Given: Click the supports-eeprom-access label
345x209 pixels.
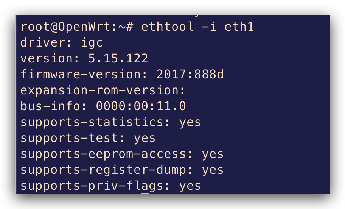Looking at the screenshot, I should pyautogui.click(x=107, y=154).
